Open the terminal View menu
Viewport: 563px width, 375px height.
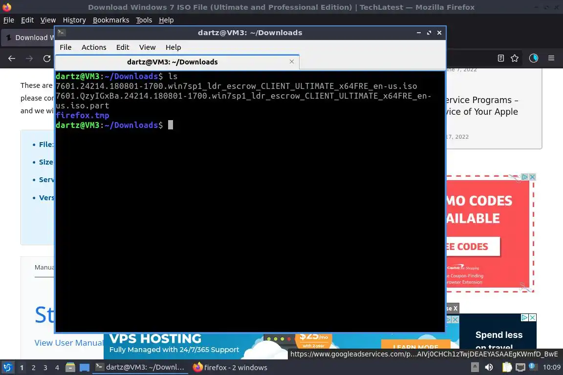point(147,47)
